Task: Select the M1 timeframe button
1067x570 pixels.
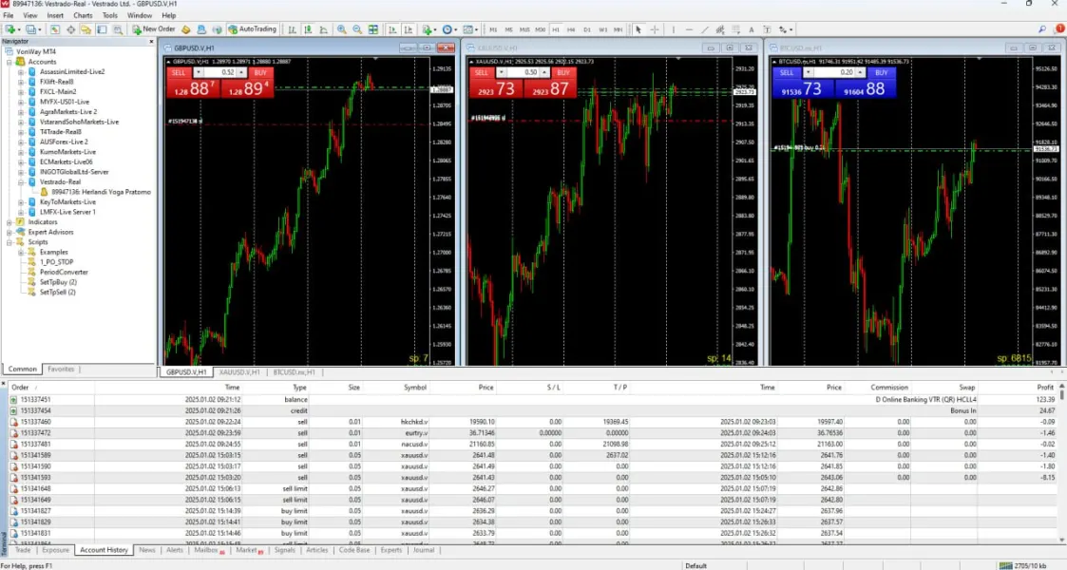Action: 493,30
